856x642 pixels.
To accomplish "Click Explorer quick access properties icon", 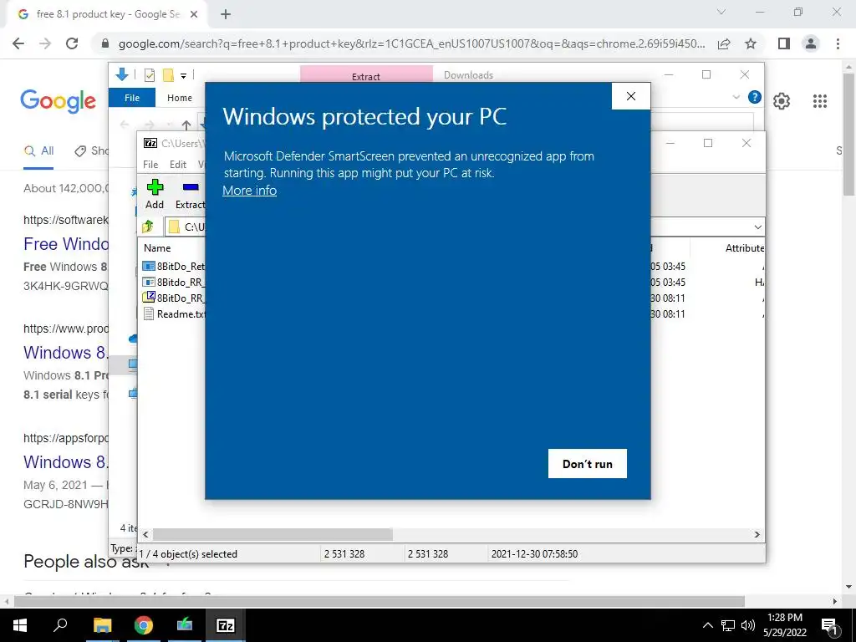I will point(149,74).
